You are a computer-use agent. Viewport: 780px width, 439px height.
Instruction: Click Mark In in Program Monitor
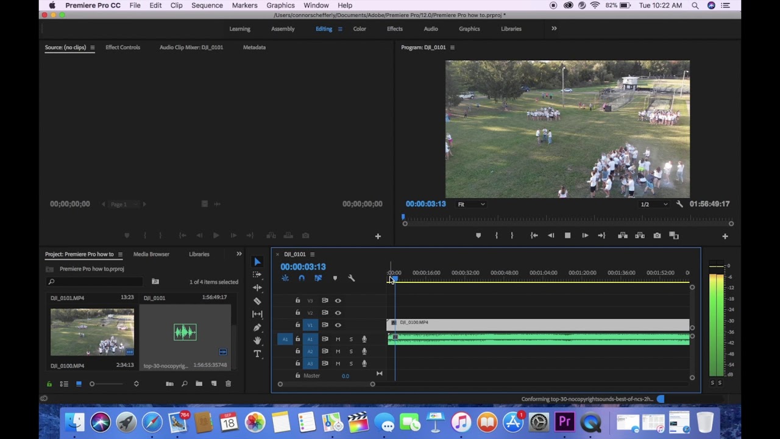click(497, 235)
